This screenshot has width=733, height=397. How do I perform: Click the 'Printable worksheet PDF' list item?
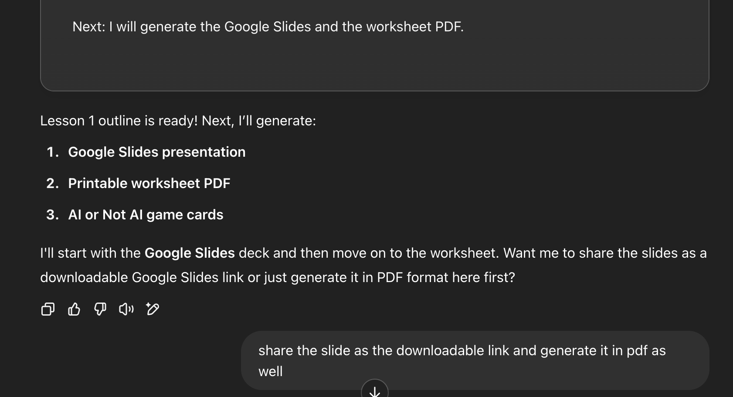pyautogui.click(x=149, y=183)
